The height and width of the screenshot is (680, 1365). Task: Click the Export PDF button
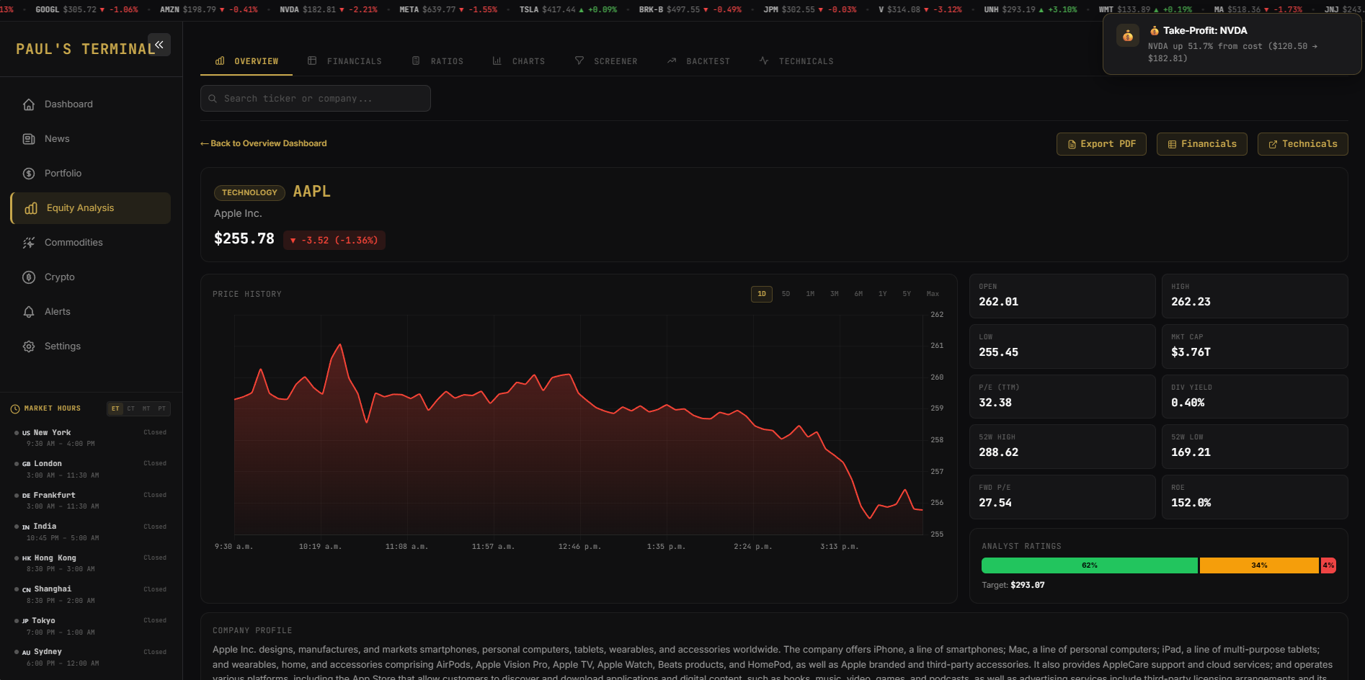[x=1101, y=143]
